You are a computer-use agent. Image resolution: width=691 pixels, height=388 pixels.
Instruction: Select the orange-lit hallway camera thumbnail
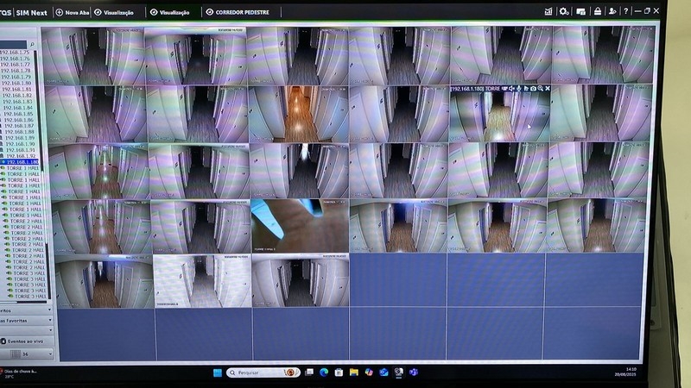[301, 112]
